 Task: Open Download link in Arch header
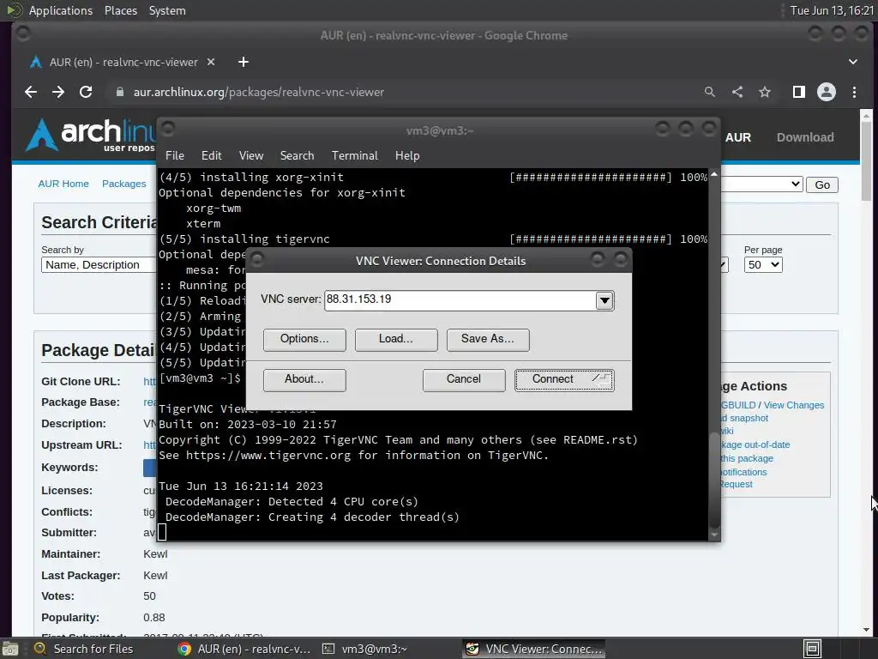coord(805,138)
